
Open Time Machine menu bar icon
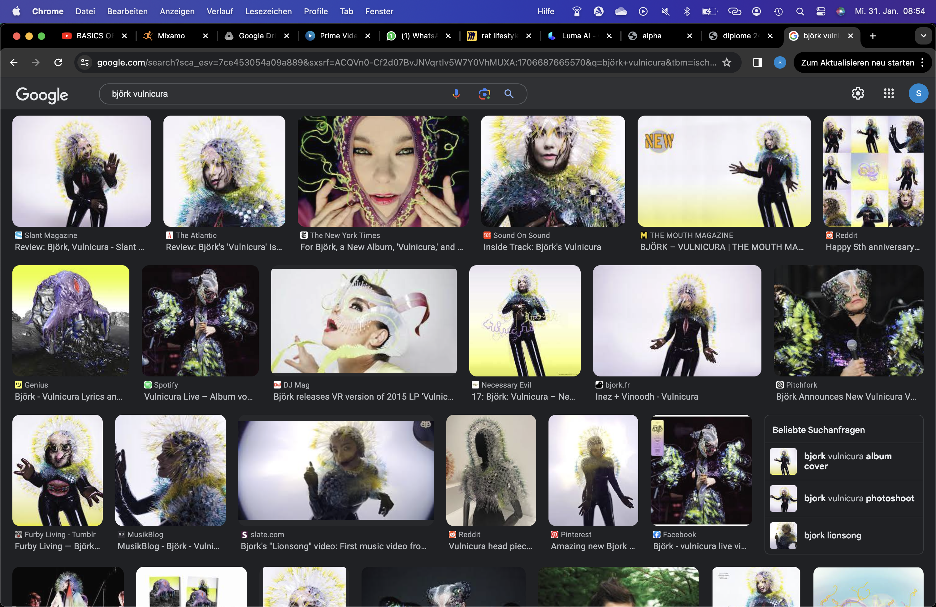click(778, 11)
